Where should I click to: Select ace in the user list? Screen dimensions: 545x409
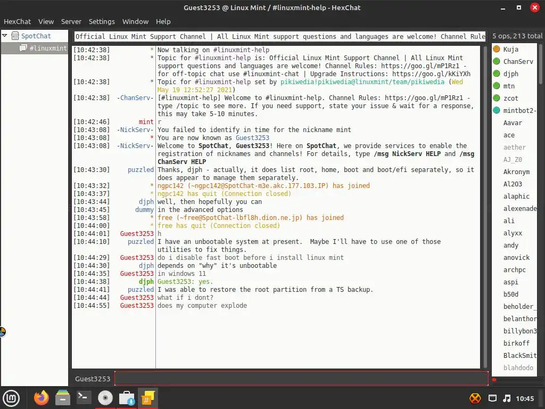[509, 135]
